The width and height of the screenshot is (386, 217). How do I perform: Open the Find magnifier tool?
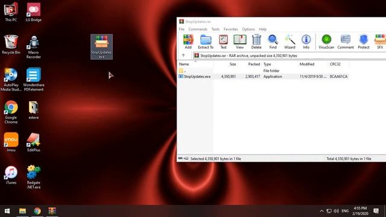(x=273, y=42)
